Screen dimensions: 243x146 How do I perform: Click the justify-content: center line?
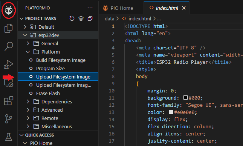pos(182,141)
